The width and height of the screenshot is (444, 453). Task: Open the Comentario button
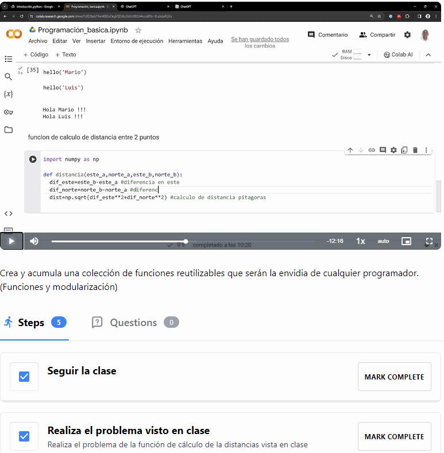pyautogui.click(x=328, y=34)
